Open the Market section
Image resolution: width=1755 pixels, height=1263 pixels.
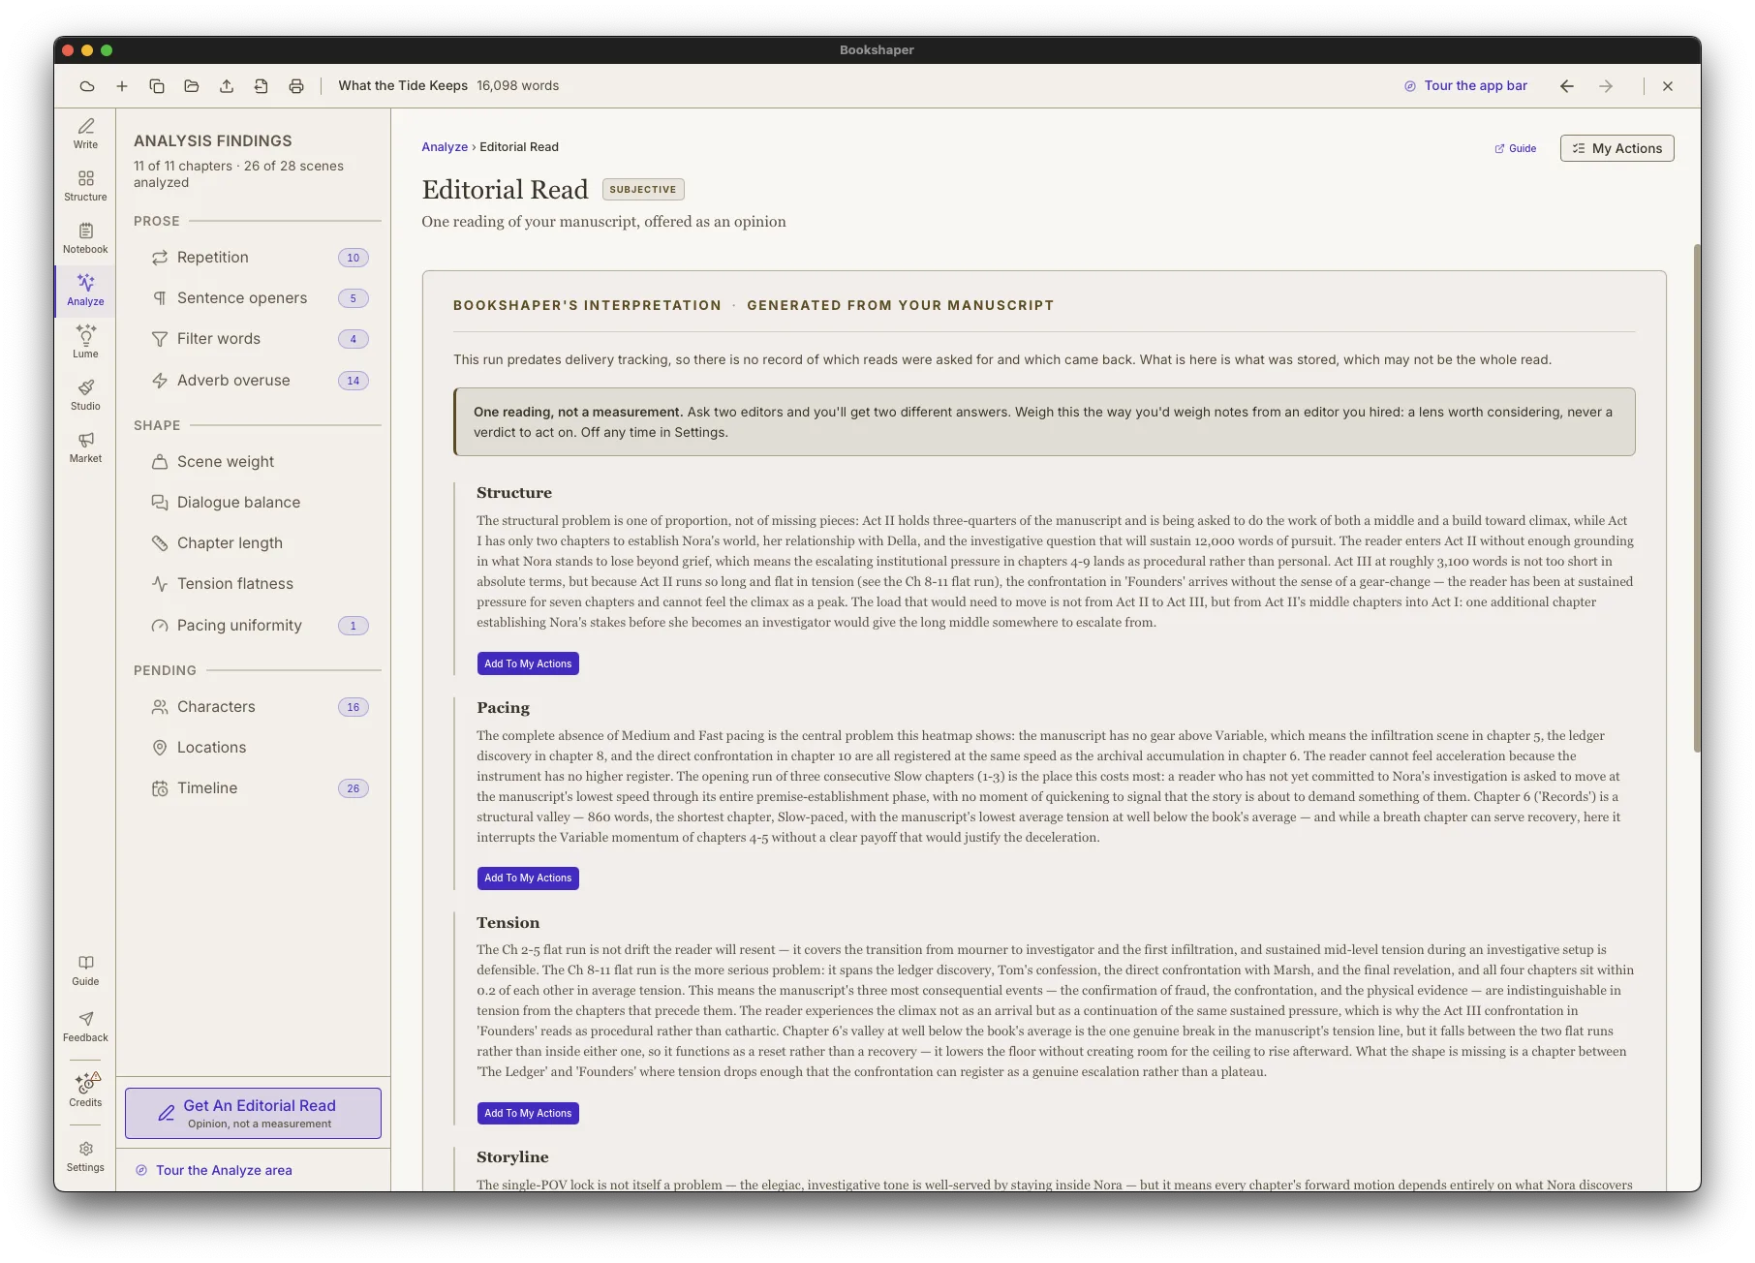85,447
